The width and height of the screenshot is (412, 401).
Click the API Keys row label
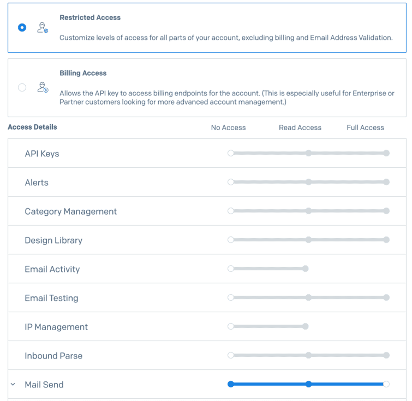tap(42, 154)
